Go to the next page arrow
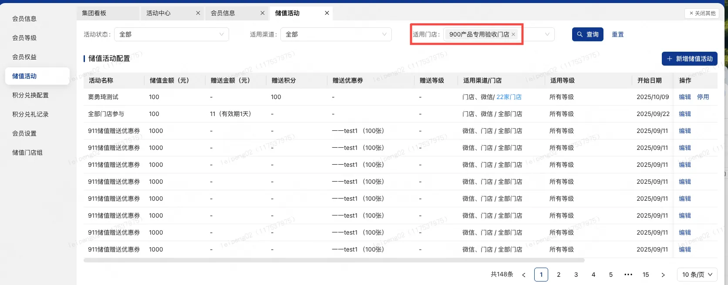Viewport: 728px width, 285px height. coord(663,275)
